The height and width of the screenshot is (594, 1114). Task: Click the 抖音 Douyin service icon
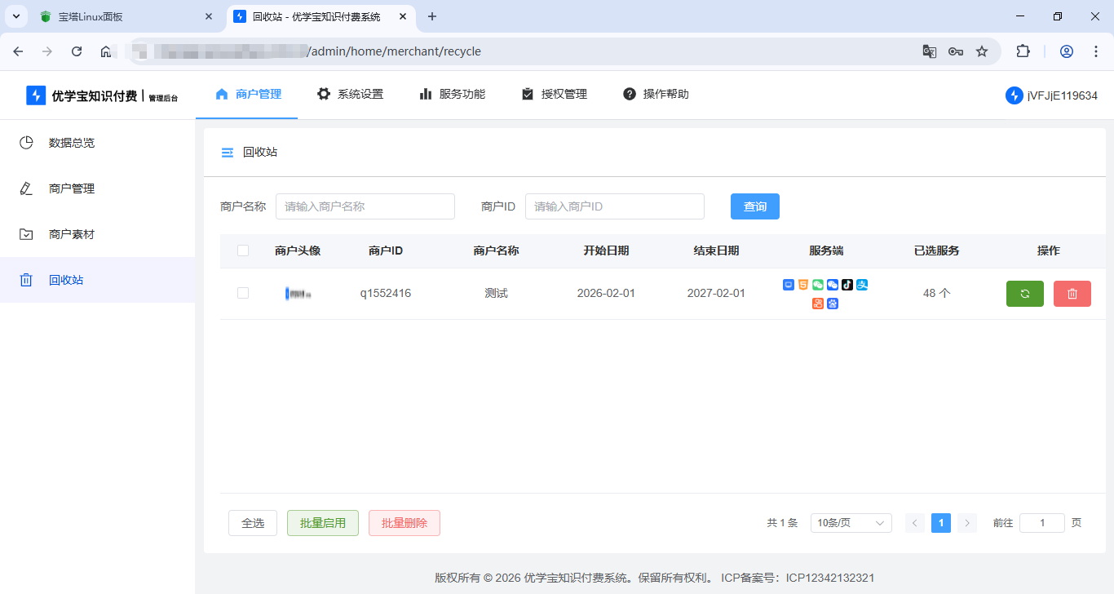click(847, 285)
